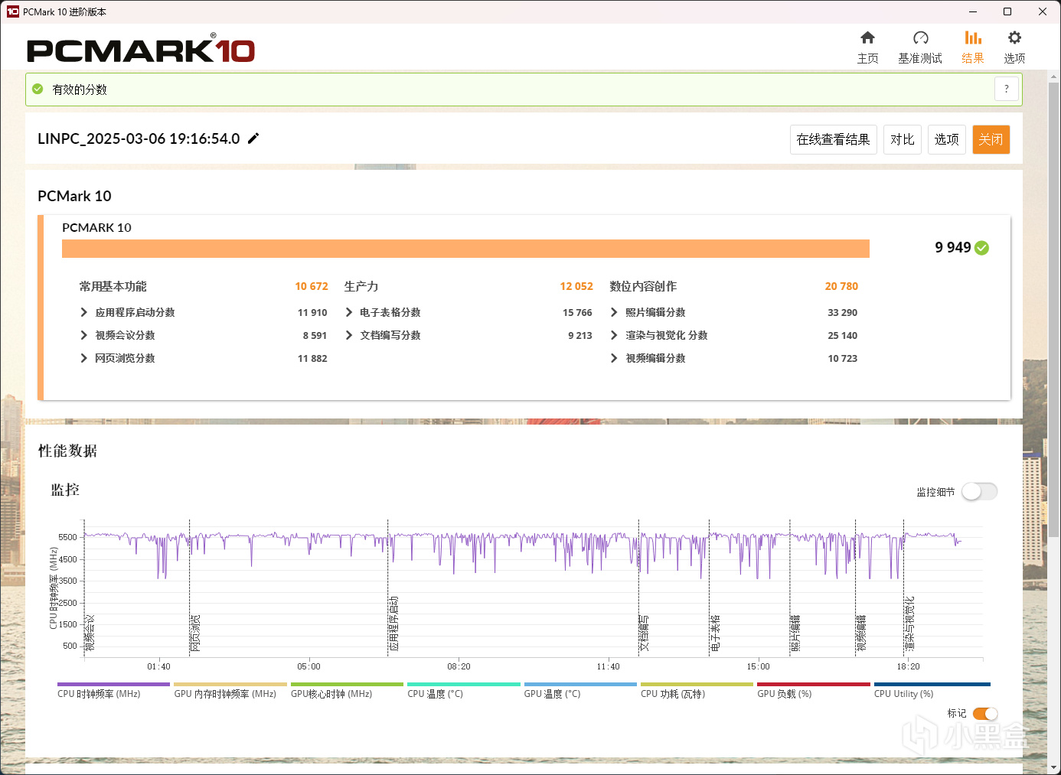This screenshot has width=1061, height=775.
Task: Click the scrollbar up arrow
Action: point(1054,77)
